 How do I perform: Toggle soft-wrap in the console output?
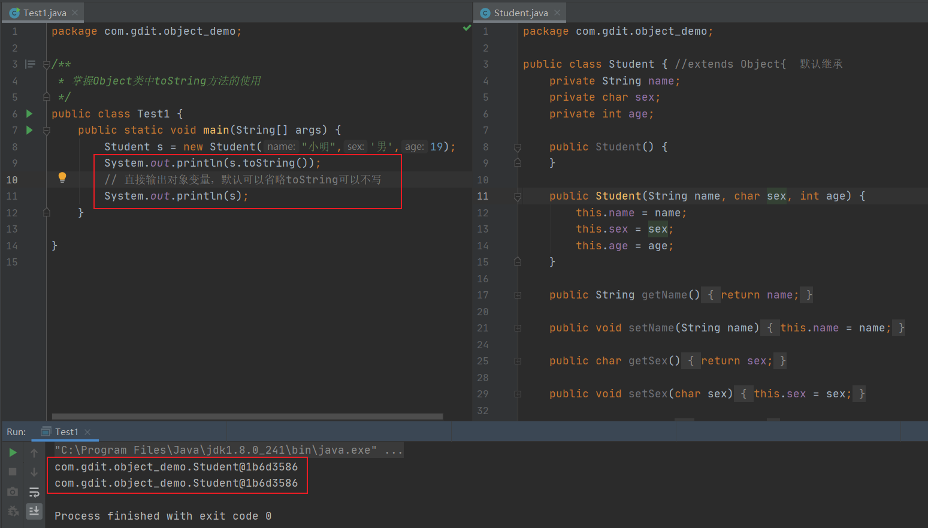(34, 492)
